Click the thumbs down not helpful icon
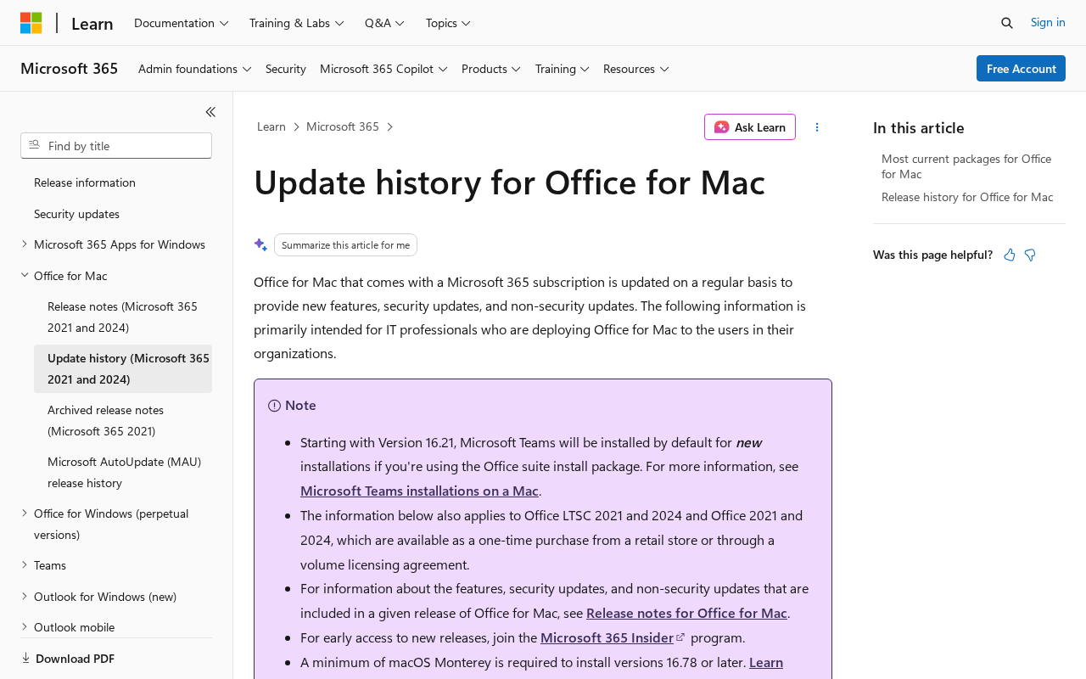 click(1030, 255)
